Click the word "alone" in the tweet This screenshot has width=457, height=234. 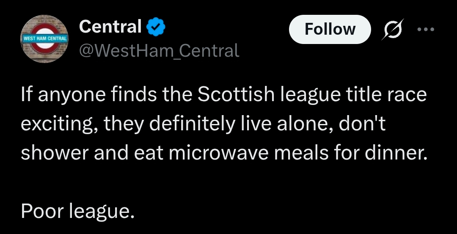coord(301,124)
